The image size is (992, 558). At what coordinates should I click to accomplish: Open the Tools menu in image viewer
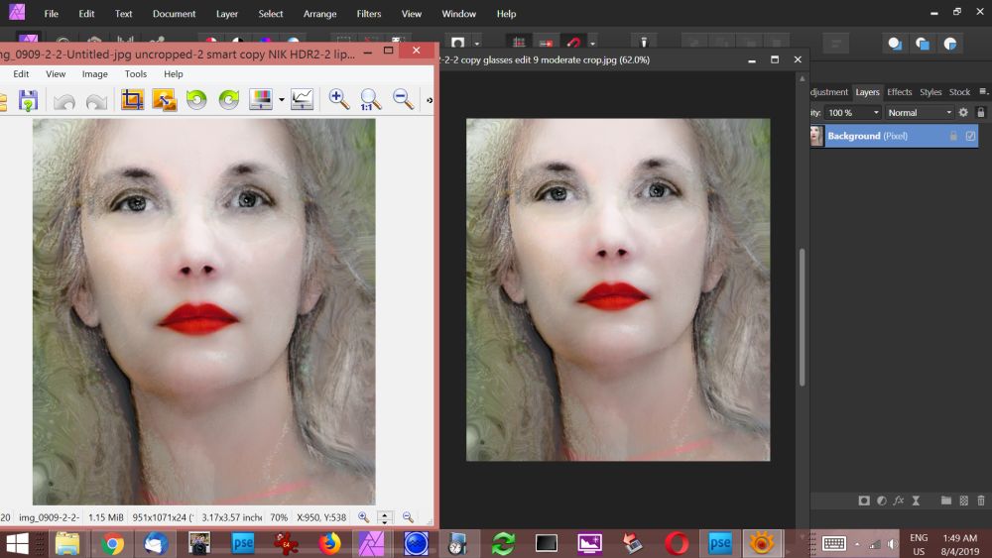pyautogui.click(x=135, y=74)
